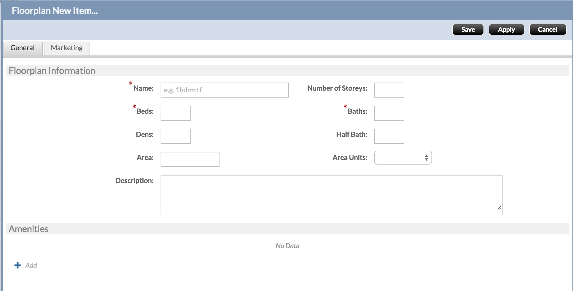Image resolution: width=573 pixels, height=291 pixels.
Task: Click the Amenities section header
Action: click(x=29, y=229)
